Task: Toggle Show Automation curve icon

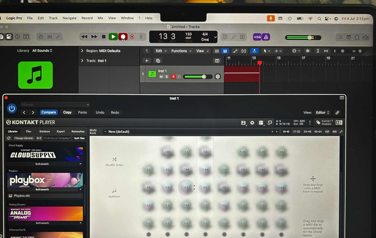Action: 235,51
